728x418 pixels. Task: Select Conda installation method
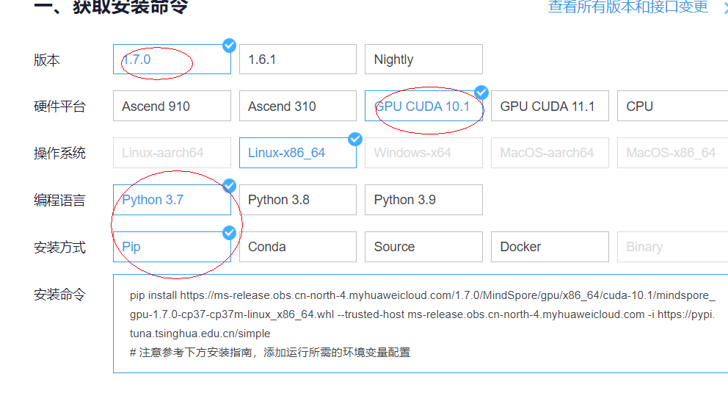[297, 247]
